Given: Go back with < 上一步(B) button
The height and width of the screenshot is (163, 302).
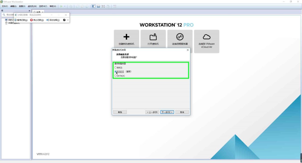Looking at the screenshot, I should tap(152, 112).
